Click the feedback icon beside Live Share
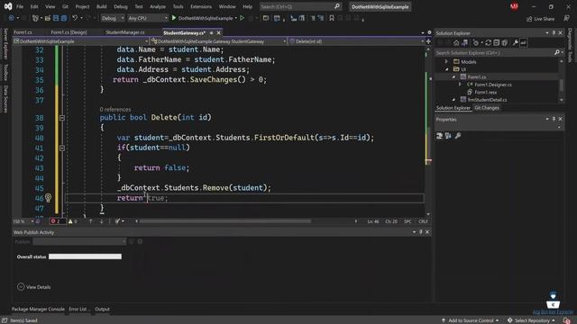 coord(567,18)
